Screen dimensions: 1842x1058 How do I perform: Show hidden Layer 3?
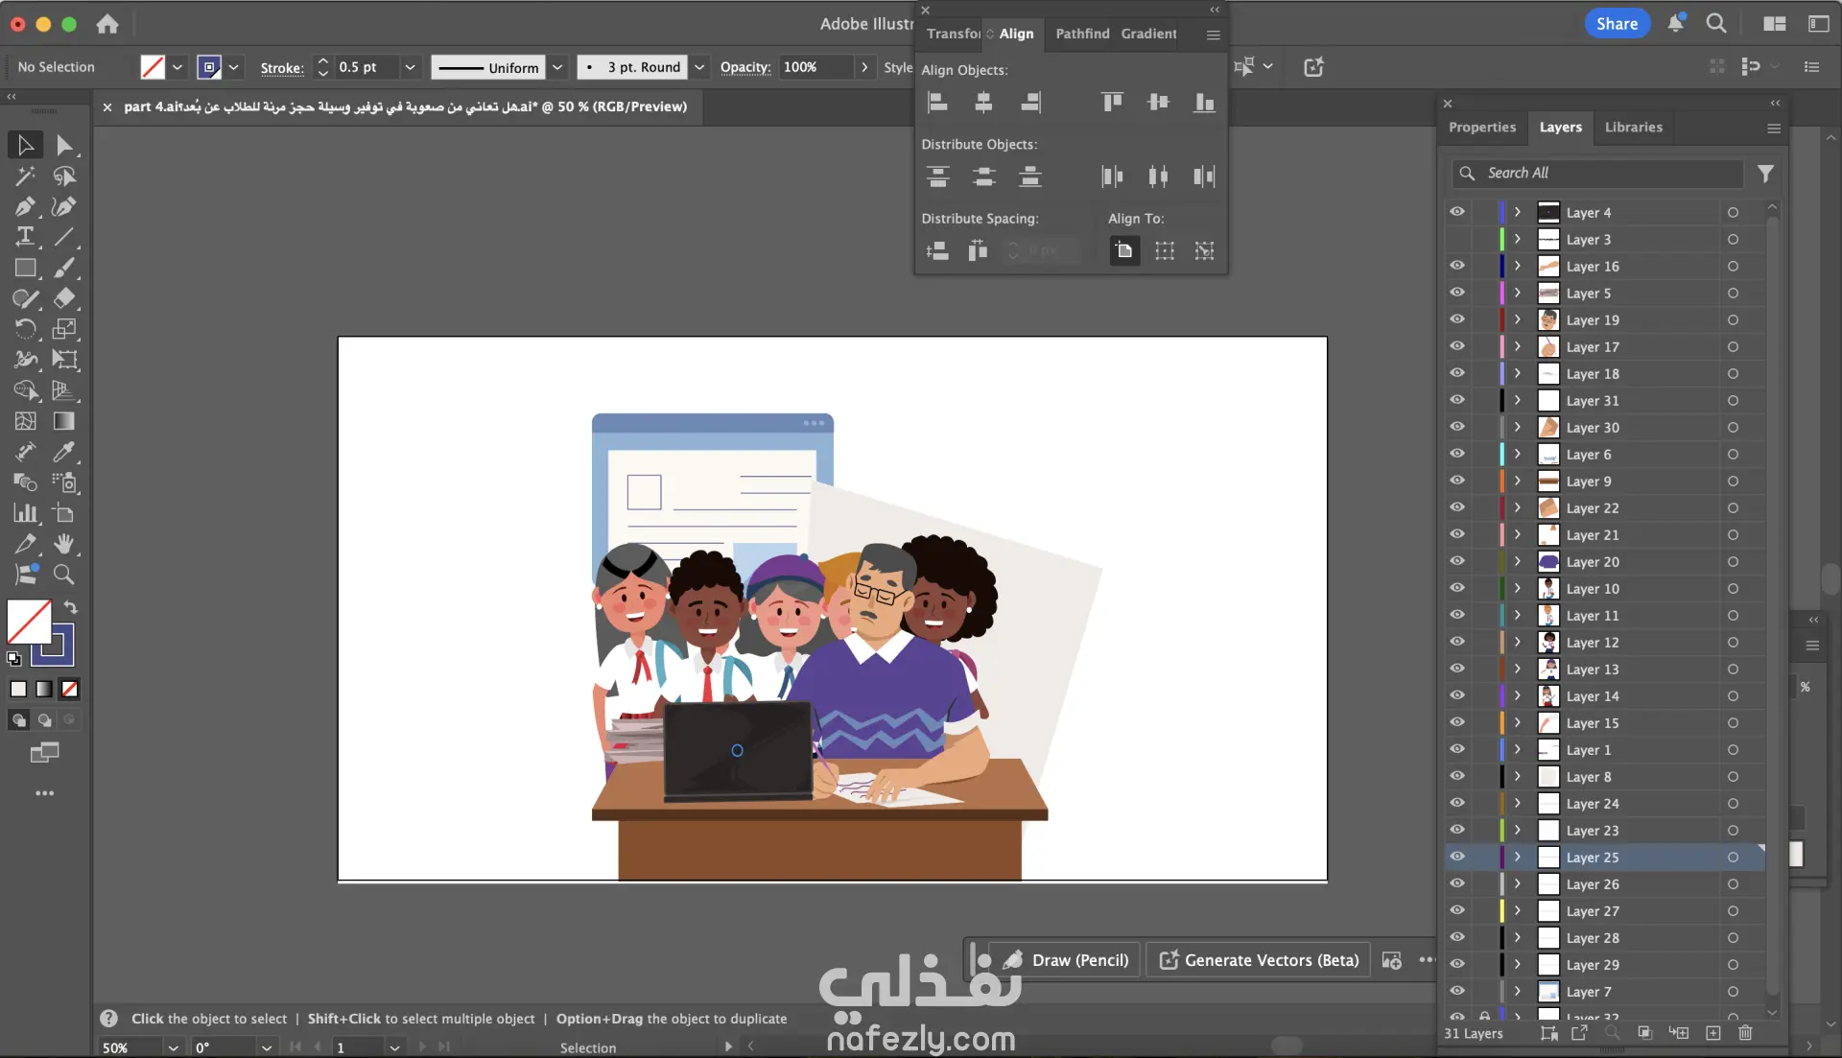click(1457, 239)
